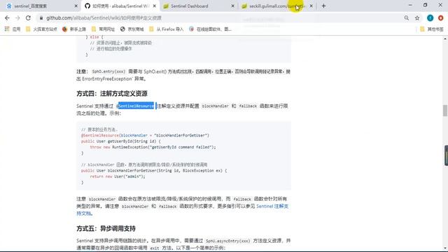Screen dimensions: 448x252
Task: Reload the current page
Action: click(28, 18)
